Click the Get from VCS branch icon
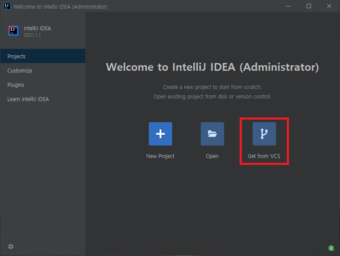The image size is (340, 256). (x=264, y=134)
